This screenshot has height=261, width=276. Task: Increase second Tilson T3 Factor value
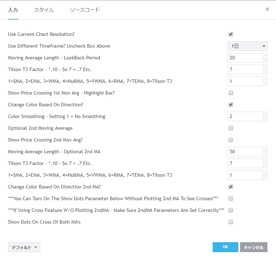tap(265, 161)
